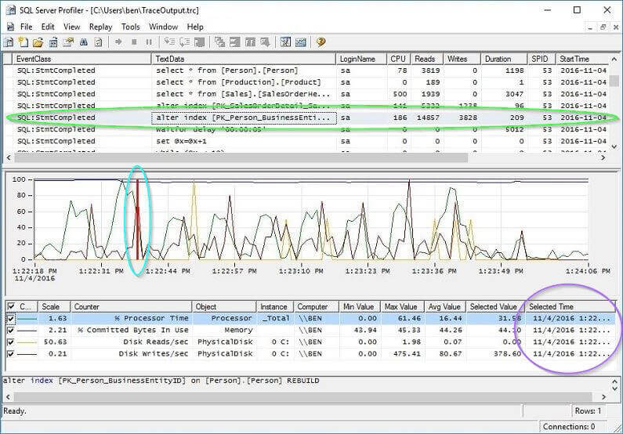This screenshot has width=623, height=434.
Task: Click the Run To Cursor replay icon
Action: pyautogui.click(x=185, y=42)
